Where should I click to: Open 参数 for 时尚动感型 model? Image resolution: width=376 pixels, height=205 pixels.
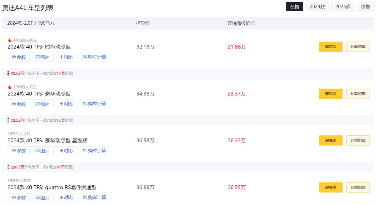tap(19, 57)
